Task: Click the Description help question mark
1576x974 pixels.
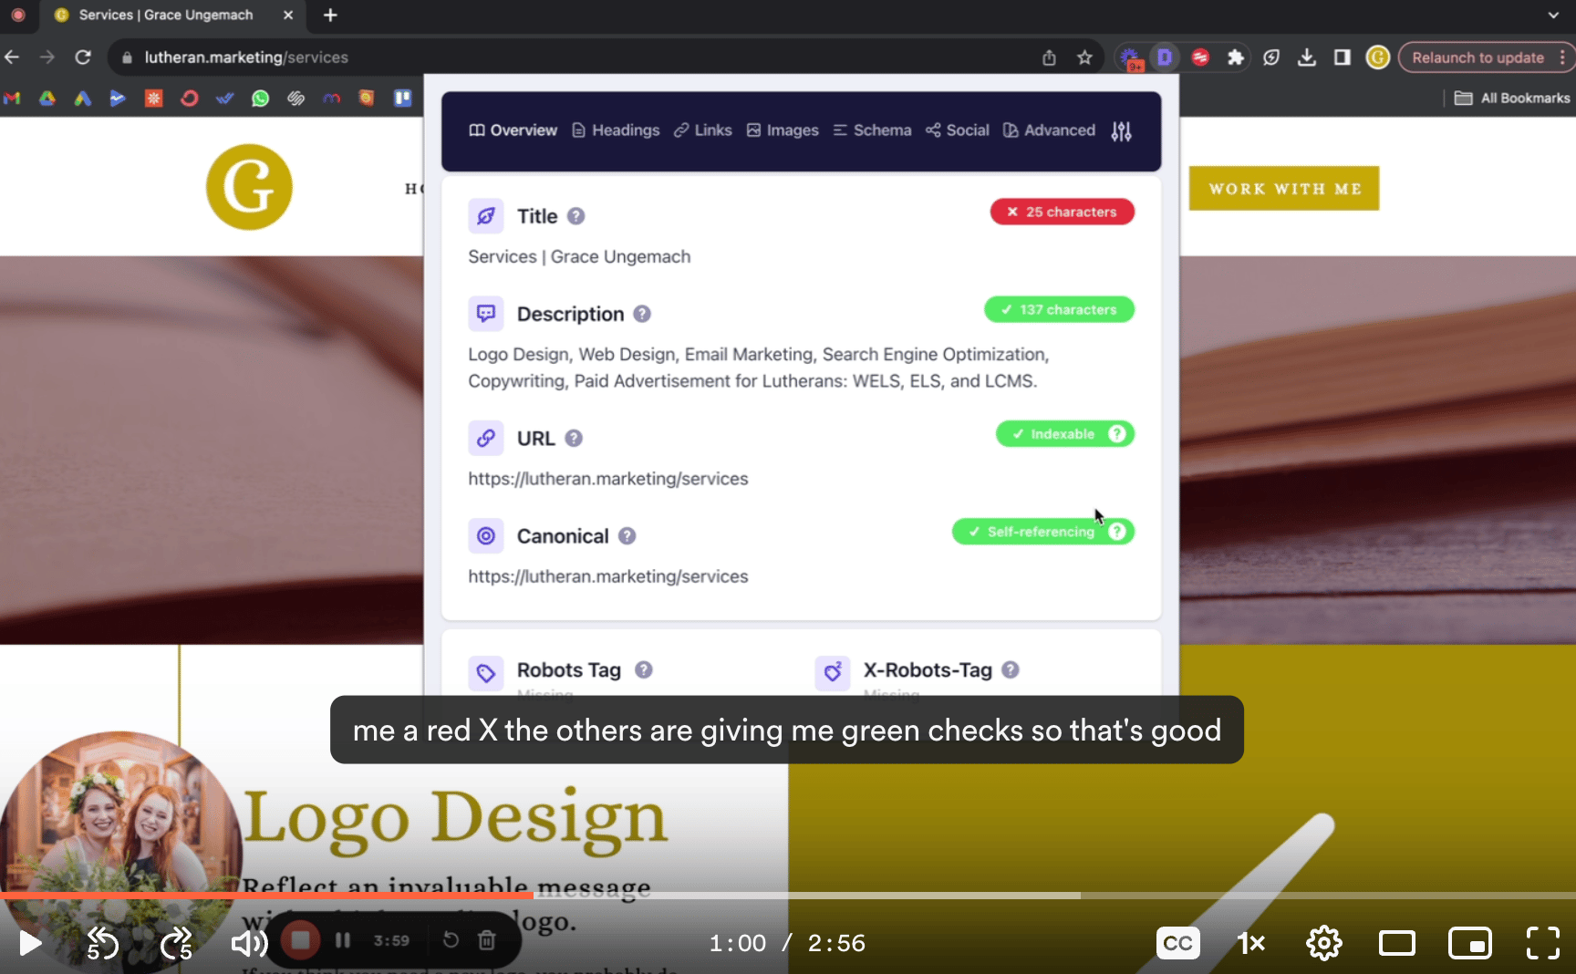Action: [x=642, y=314]
